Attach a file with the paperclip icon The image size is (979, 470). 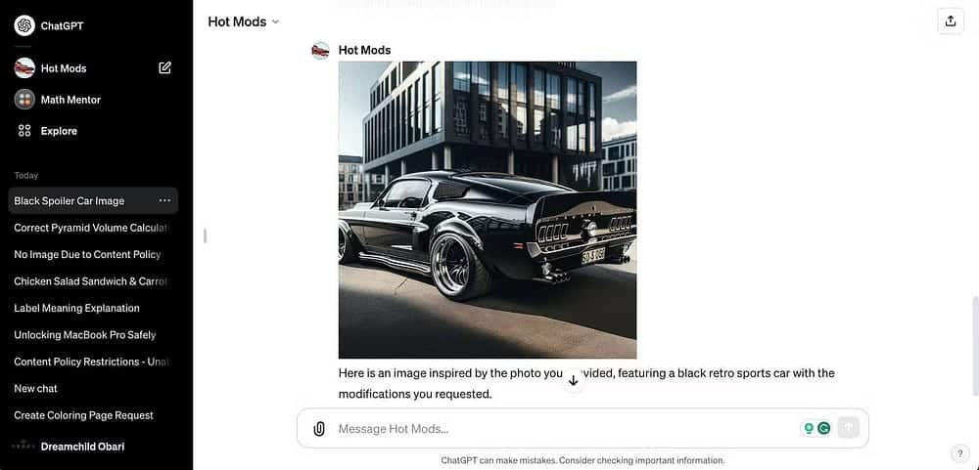pos(319,429)
